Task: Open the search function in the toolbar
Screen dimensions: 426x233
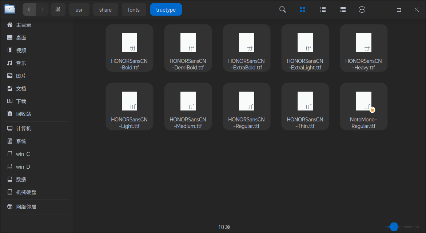Action: pos(282,9)
